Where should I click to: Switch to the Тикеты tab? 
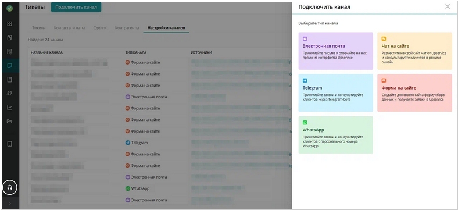coord(39,28)
